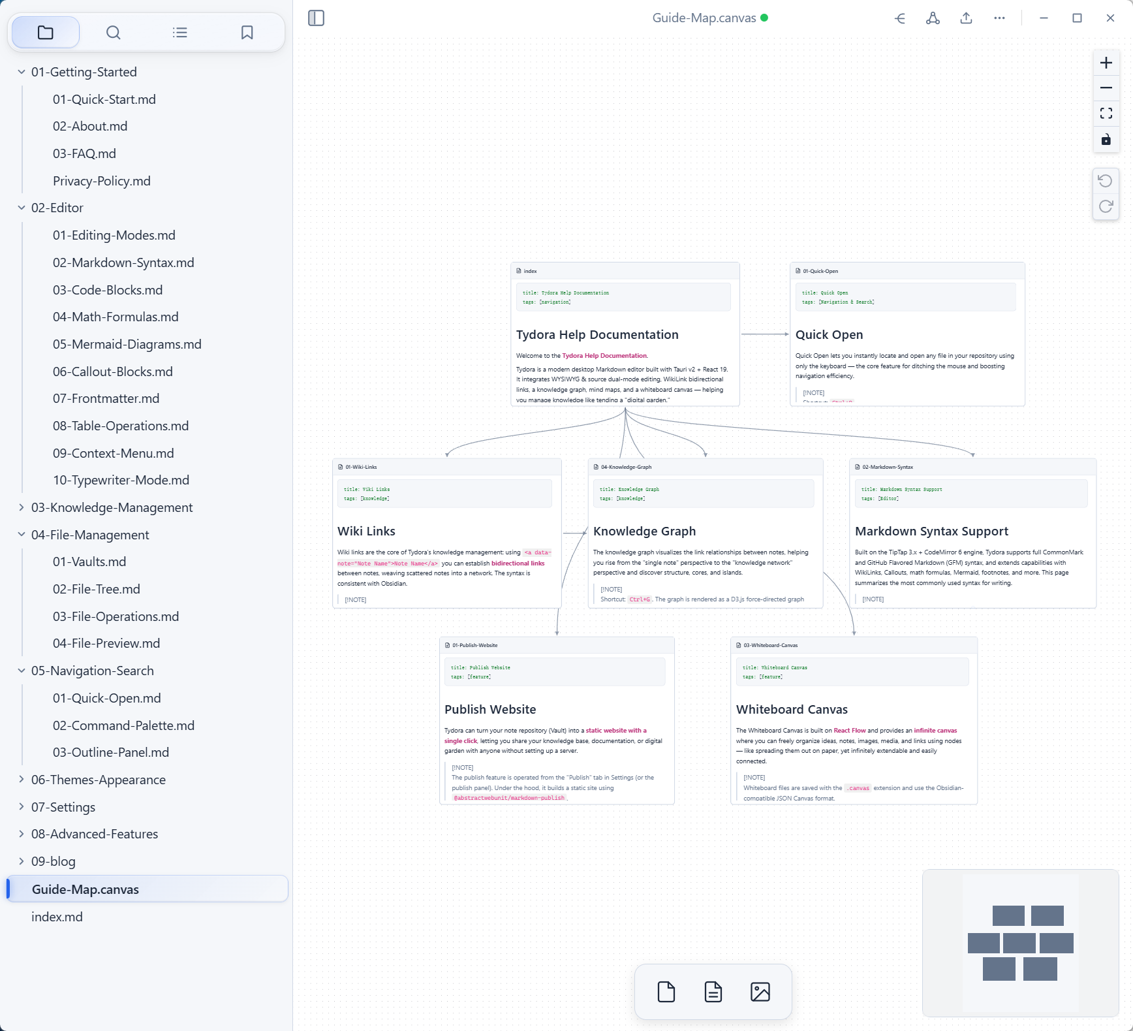Add a text note node
This screenshot has width=1133, height=1031.
(713, 992)
